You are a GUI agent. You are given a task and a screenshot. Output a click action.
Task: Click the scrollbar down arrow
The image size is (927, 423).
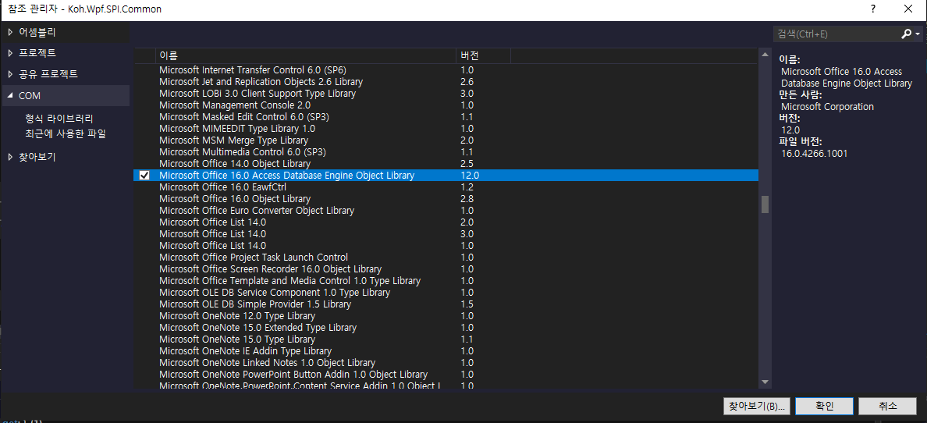(765, 382)
